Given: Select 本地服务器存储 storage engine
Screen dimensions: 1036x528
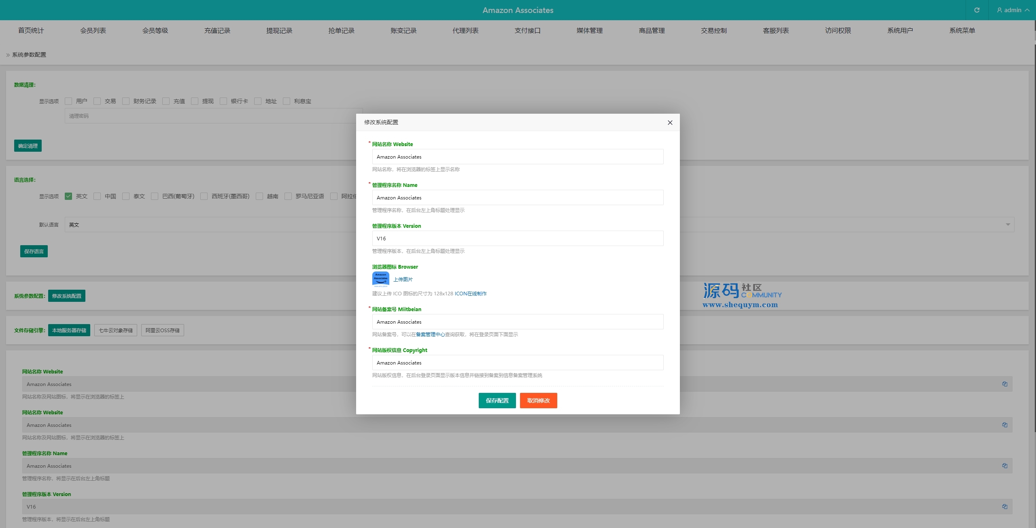Looking at the screenshot, I should tap(69, 330).
